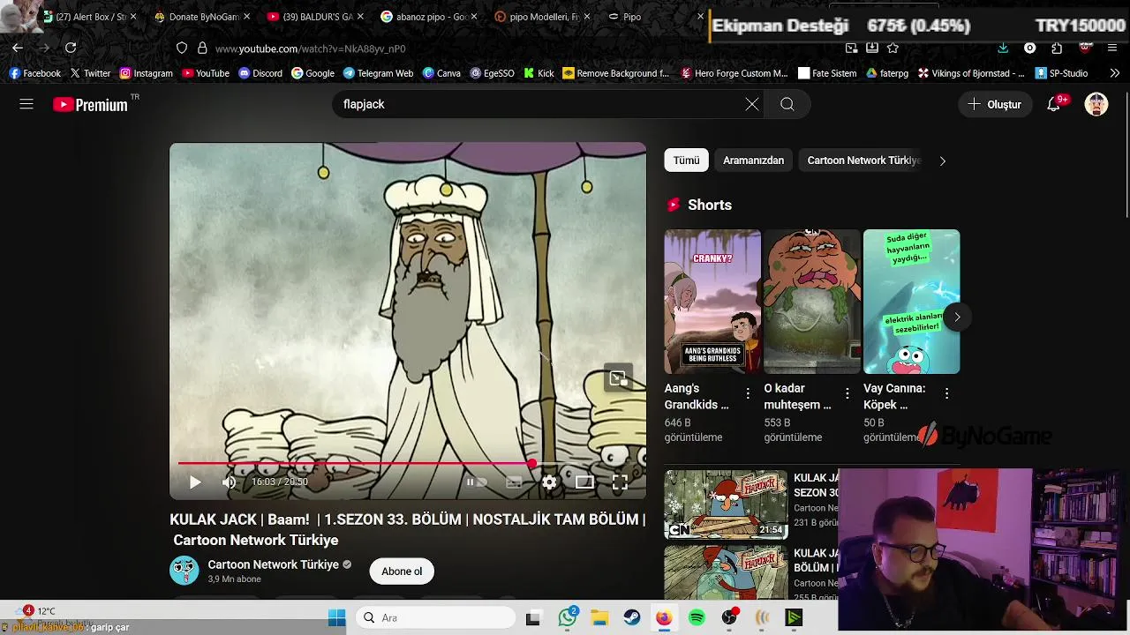Switch to the Alert Box browser tab
Viewport: 1130px width, 635px height.
tap(91, 17)
